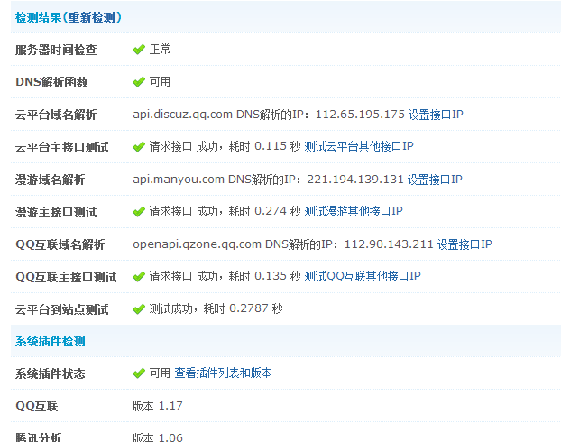561x442 pixels.
Task: Click the 版本 1.06 value
Action: (158, 437)
